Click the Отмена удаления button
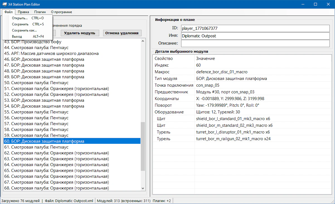Viewport: 335px width, 204px height. click(x=122, y=33)
